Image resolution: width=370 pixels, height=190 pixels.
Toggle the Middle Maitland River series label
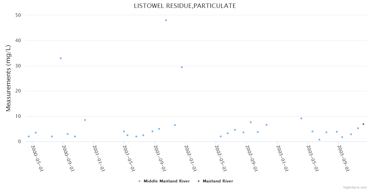click(167, 181)
